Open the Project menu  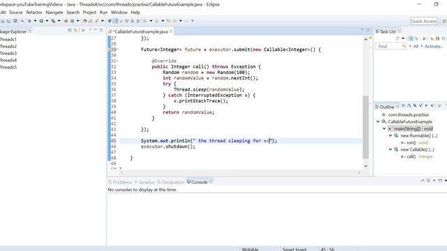tap(89, 13)
